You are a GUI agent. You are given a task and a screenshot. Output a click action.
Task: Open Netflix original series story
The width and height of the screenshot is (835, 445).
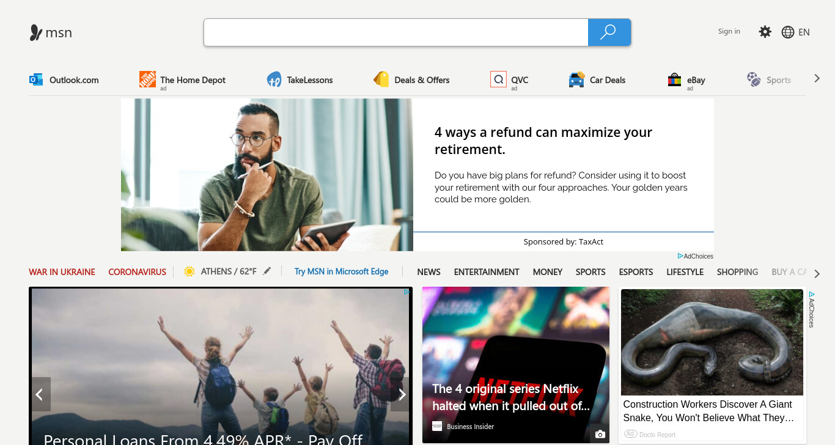pyautogui.click(x=516, y=365)
